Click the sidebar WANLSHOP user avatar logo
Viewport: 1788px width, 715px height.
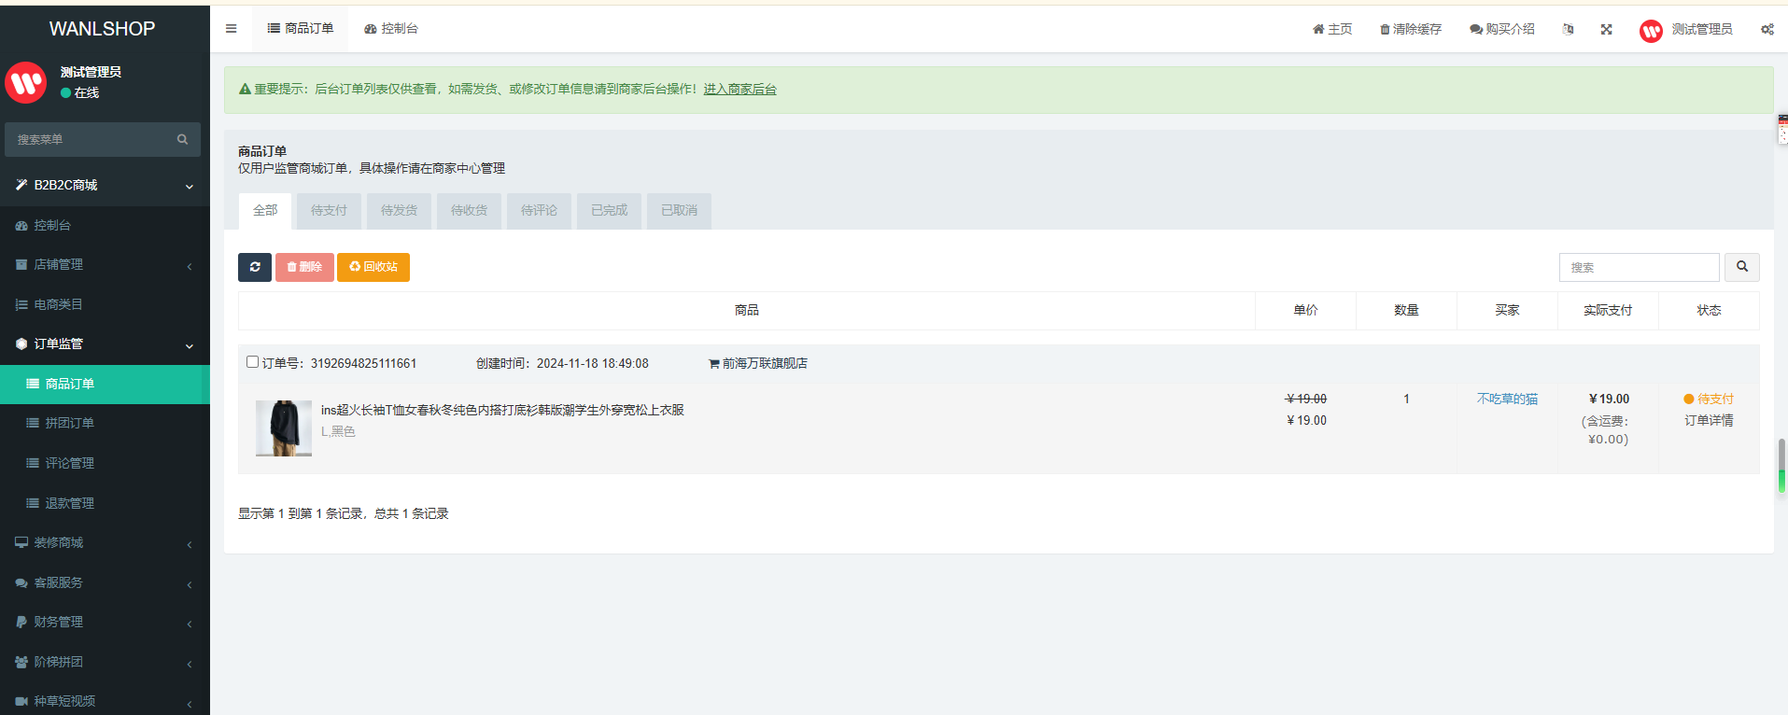click(26, 82)
